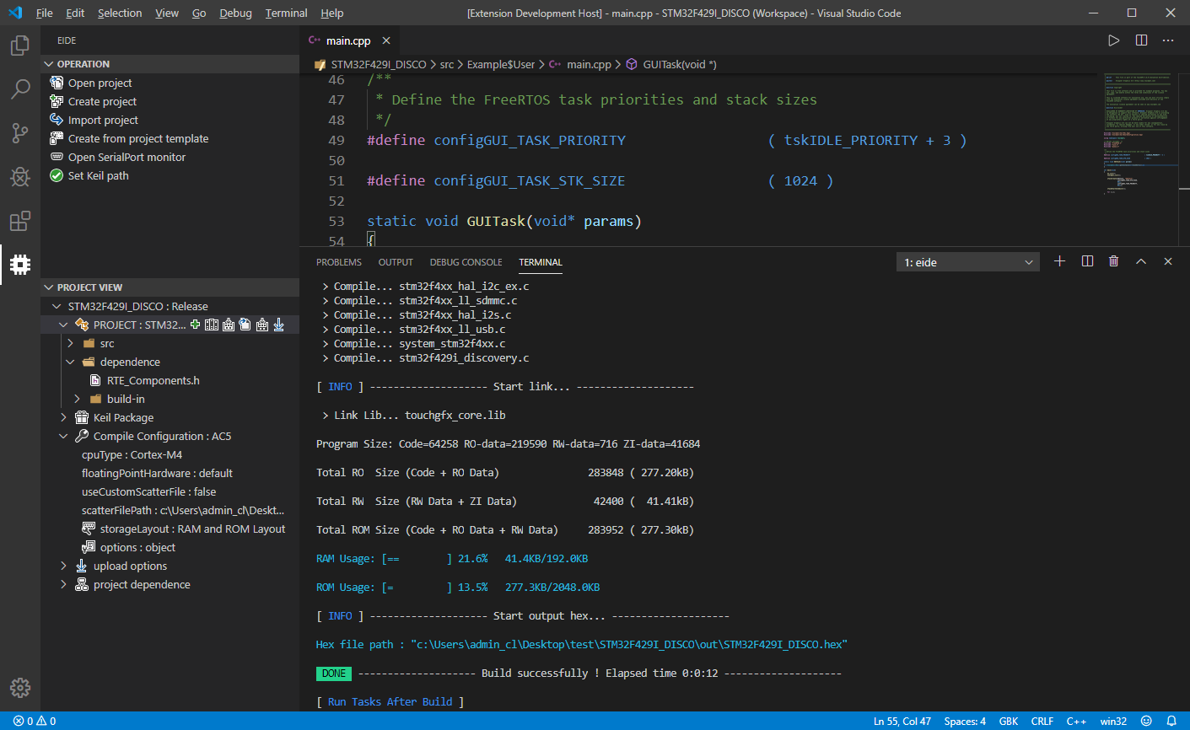Click the Compile Configuration wrench icon
The height and width of the screenshot is (730, 1190).
(82, 436)
